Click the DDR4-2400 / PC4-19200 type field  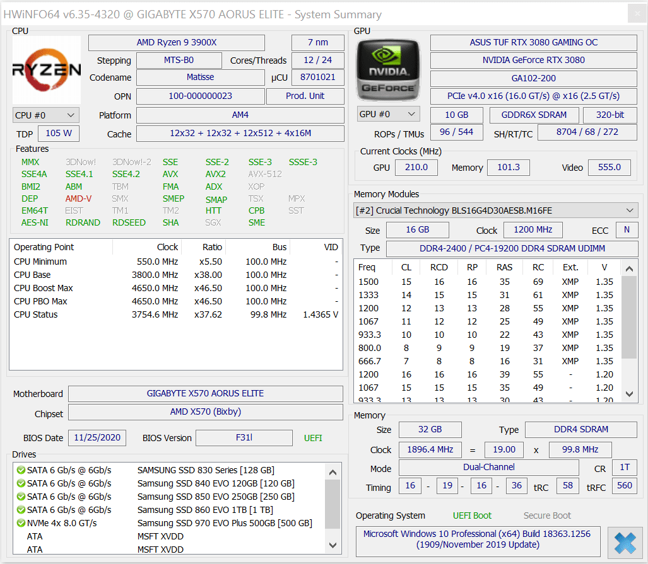tap(512, 248)
